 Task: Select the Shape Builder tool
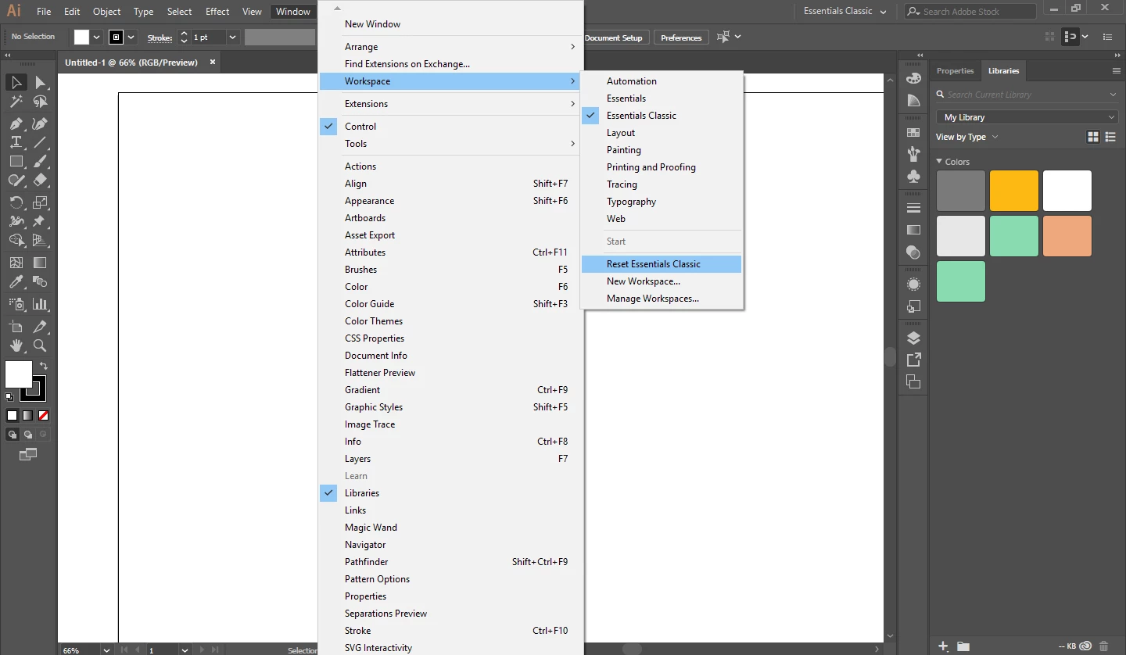tap(16, 241)
